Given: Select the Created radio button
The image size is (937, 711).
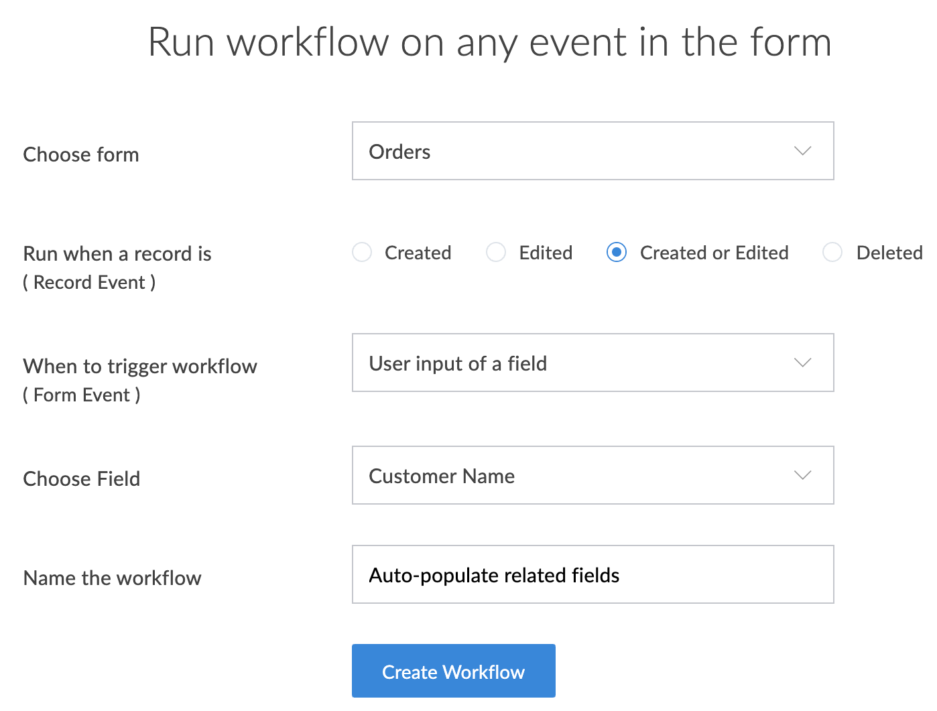Looking at the screenshot, I should (x=362, y=253).
